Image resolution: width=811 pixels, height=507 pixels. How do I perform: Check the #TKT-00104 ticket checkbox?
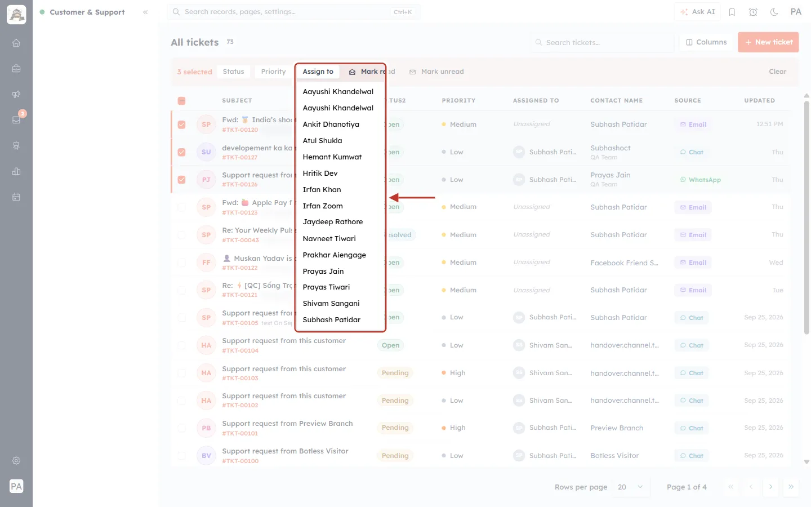(x=181, y=345)
